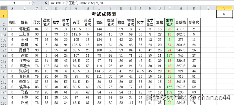The height and width of the screenshot is (105, 234).
Task: Click biology rank cell 108
Action: coord(169,92)
